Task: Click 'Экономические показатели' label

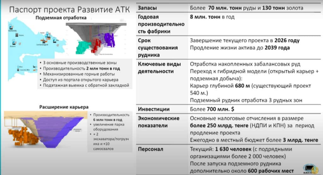Action: coord(159,122)
